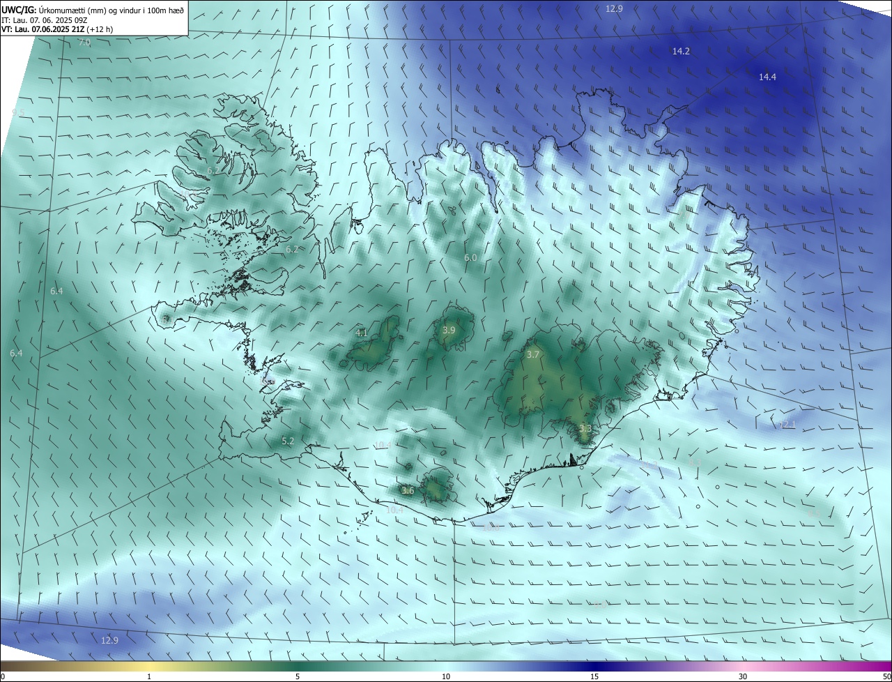
Task: Click the 'VT: Lau. 07.06.2025 21Z (+12 h)' line
Action: coord(57,30)
